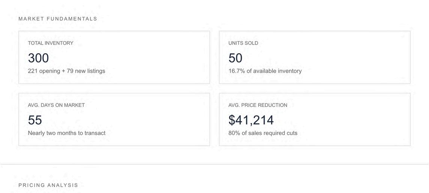
Task: Click the 300 inventory value
Action: [38, 58]
